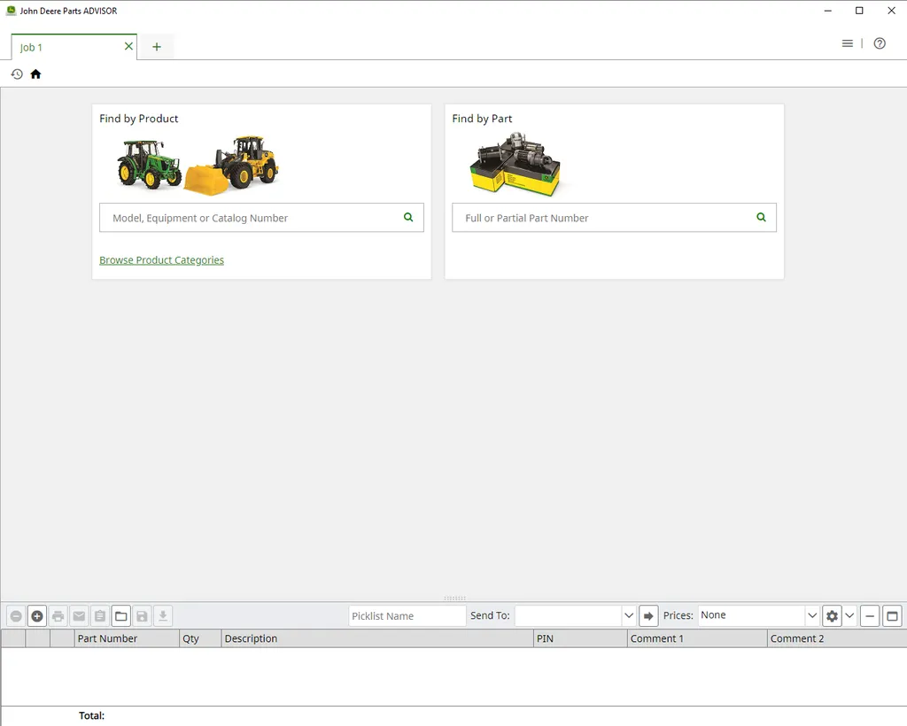Click the parts boxes image

tap(515, 165)
